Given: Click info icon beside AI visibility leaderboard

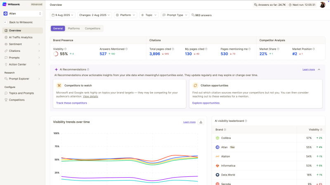Looking at the screenshot, I should pos(246,121).
